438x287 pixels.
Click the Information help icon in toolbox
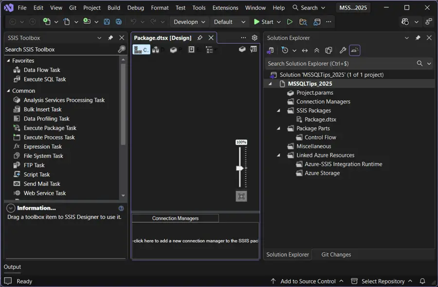121,208
